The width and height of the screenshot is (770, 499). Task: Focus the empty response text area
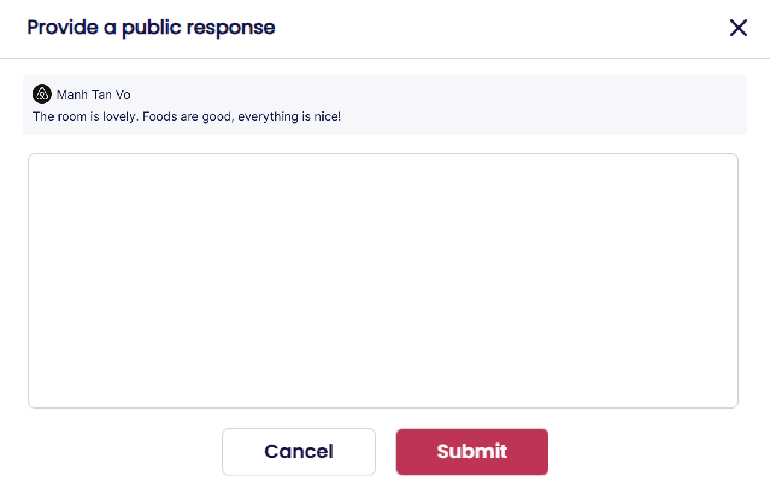coord(383,280)
